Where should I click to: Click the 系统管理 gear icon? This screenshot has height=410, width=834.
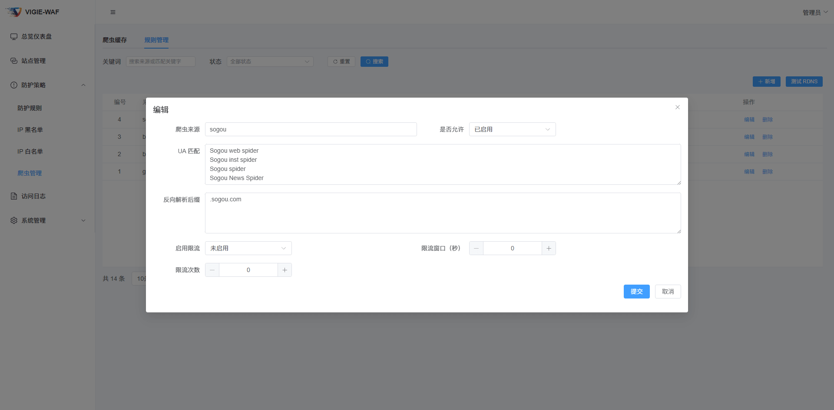pos(14,220)
